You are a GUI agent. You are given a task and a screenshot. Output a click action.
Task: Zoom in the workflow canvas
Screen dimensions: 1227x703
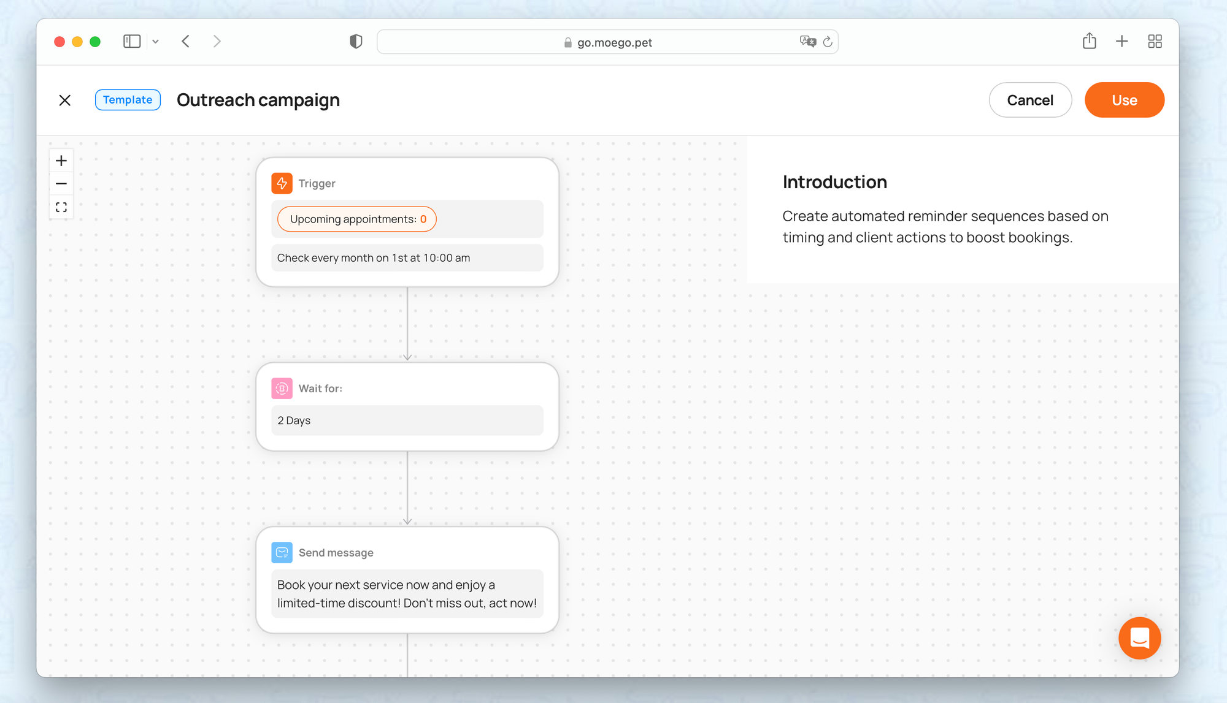tap(61, 161)
